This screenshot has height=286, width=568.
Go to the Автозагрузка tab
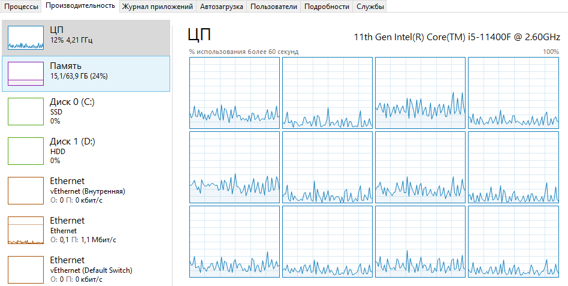pos(221,7)
